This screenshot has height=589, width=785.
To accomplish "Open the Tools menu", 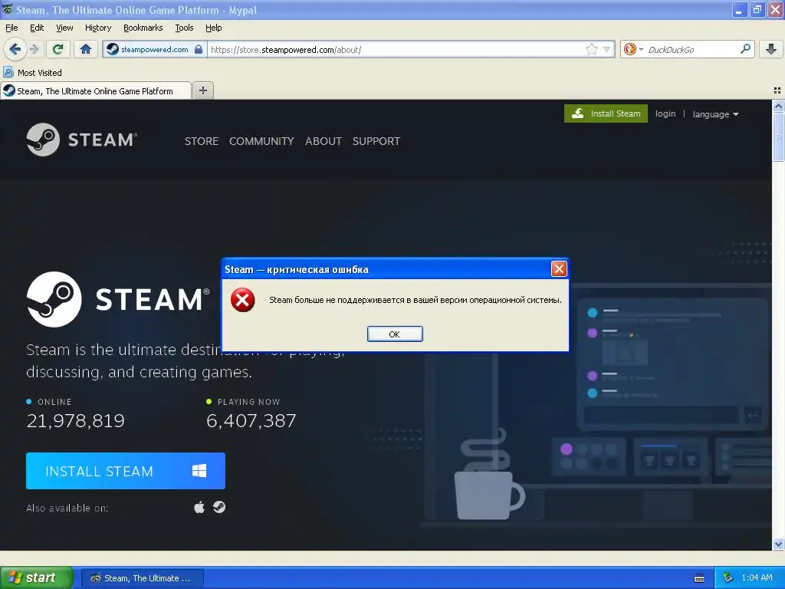I will (184, 28).
